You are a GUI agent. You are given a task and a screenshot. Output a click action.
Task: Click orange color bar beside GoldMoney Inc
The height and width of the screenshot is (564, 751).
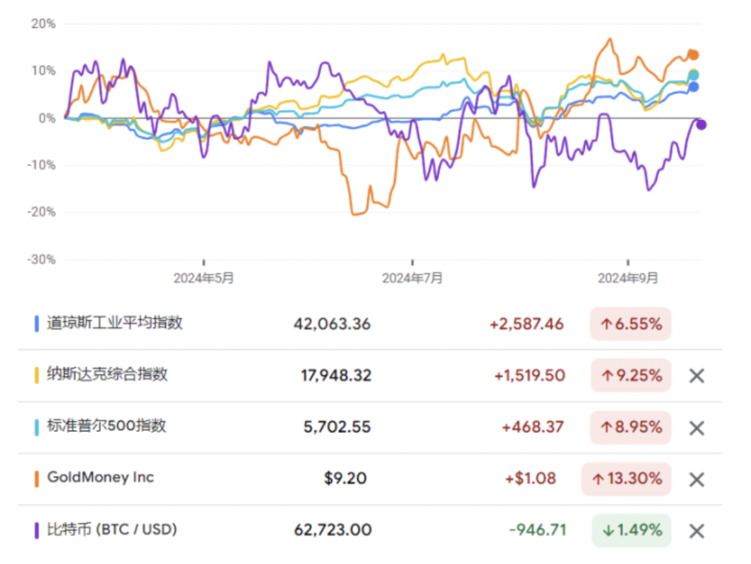(x=37, y=479)
